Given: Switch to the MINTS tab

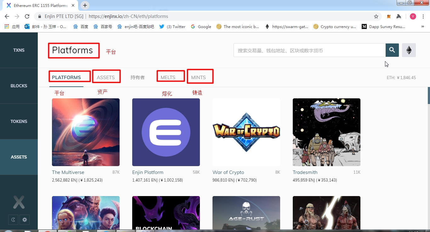Looking at the screenshot, I should pos(199,78).
